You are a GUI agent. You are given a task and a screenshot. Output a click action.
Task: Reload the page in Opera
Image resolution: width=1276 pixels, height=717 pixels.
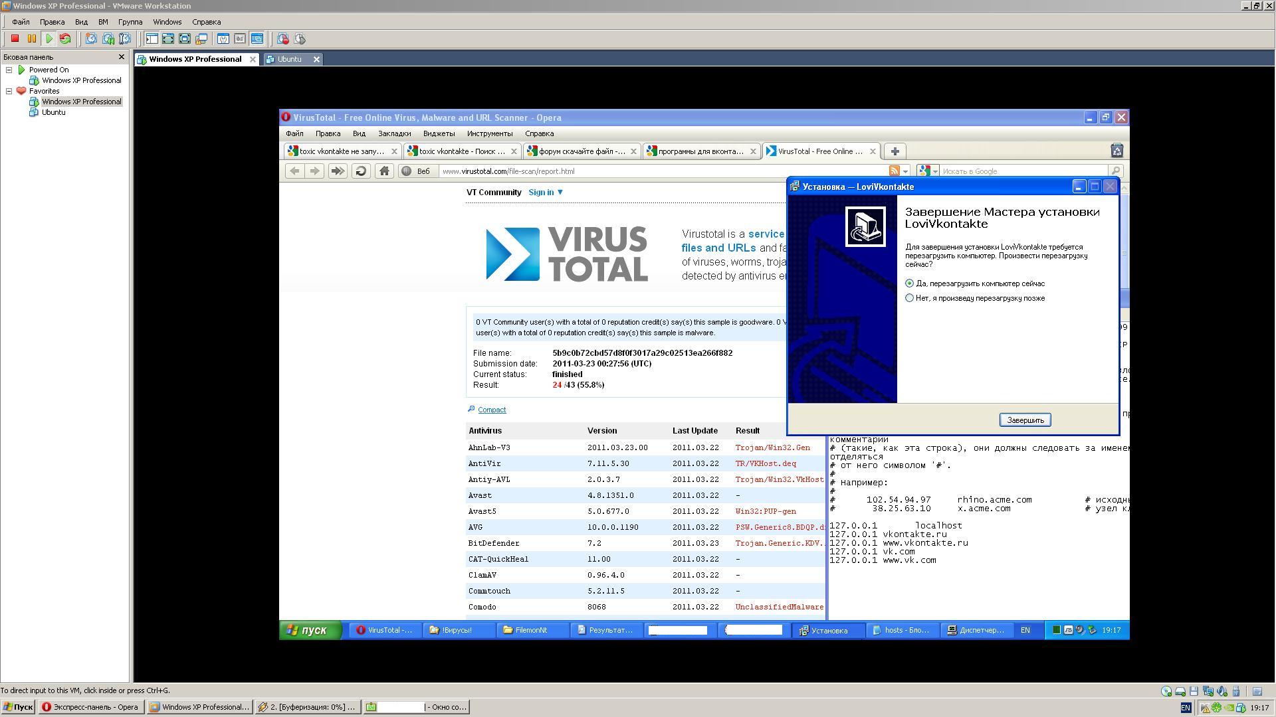pyautogui.click(x=361, y=171)
